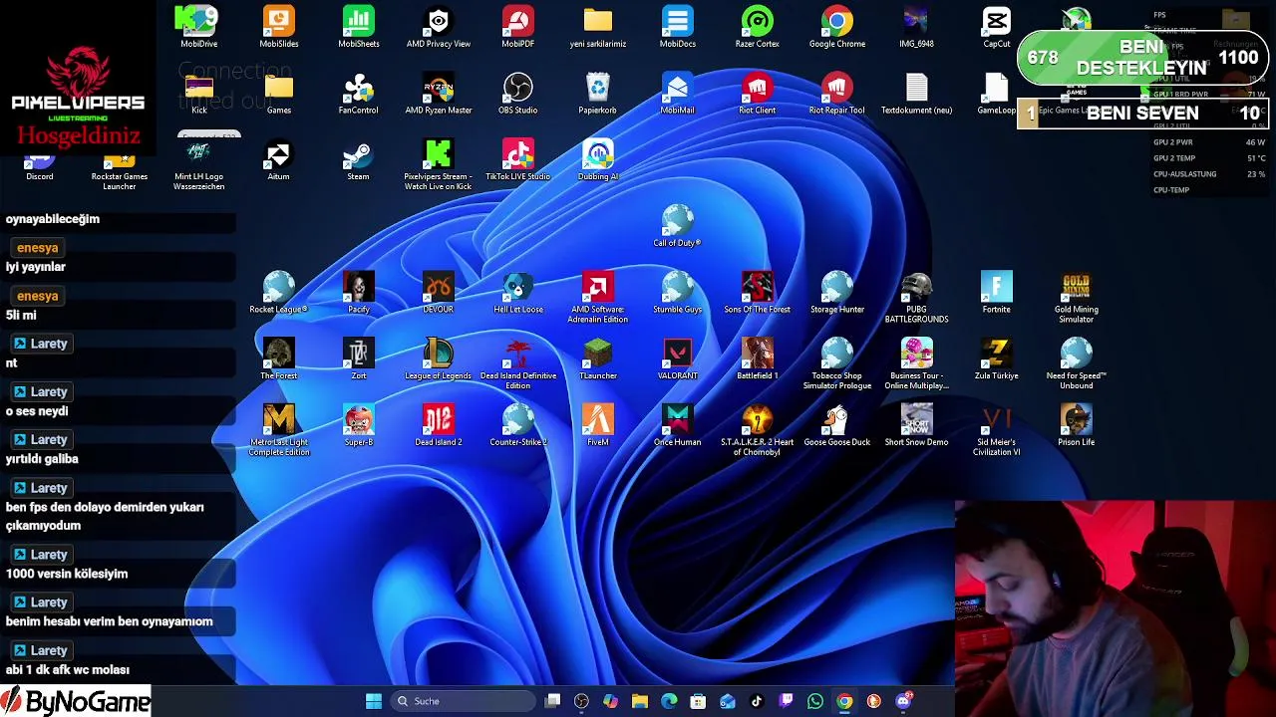Select Metro Last Light Complete Edition

coord(279,431)
